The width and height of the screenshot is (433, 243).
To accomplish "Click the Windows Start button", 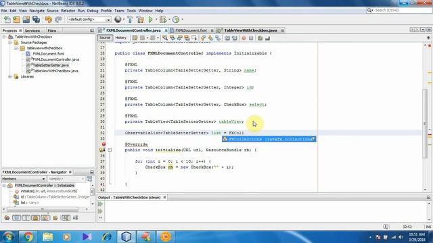I will (x=8, y=237).
